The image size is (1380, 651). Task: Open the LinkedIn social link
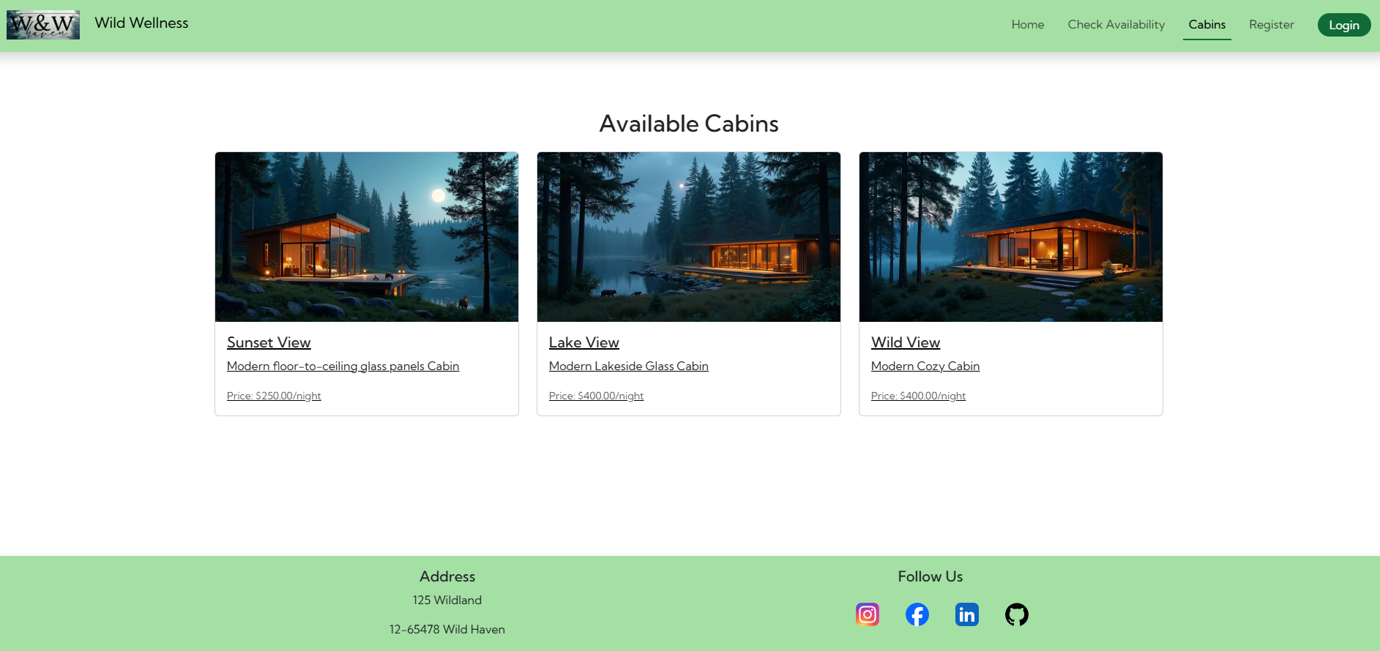pyautogui.click(x=966, y=614)
